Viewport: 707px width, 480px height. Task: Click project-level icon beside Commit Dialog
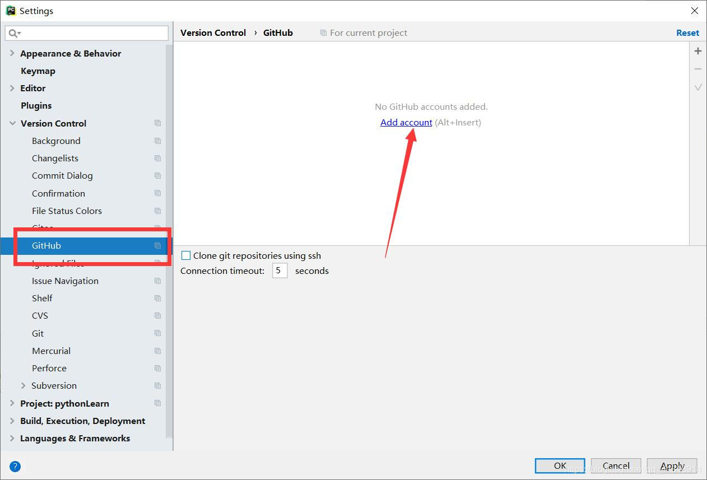tap(158, 176)
